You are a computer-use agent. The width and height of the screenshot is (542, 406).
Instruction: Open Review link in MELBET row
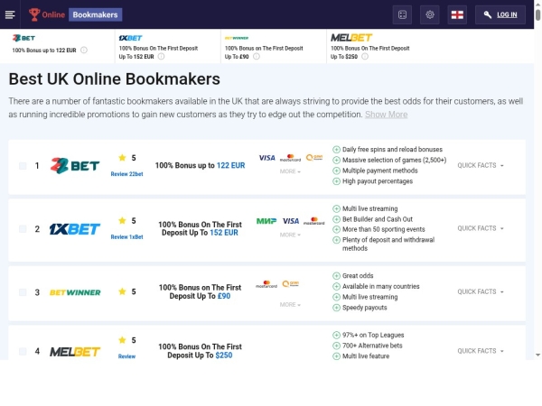pos(126,356)
